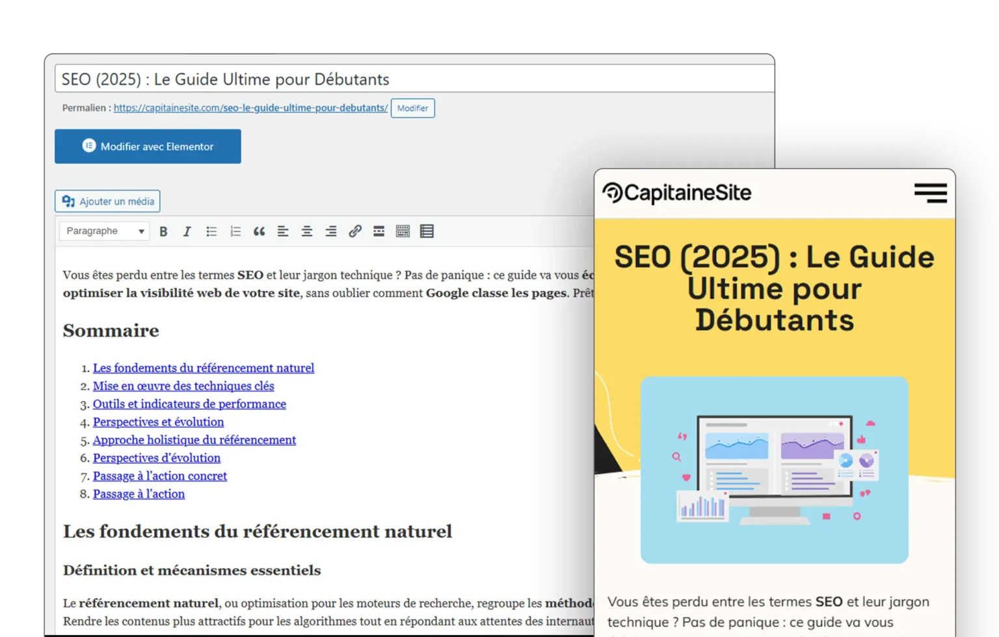Open the Paragraphe format dropdown
The height and width of the screenshot is (637, 999).
pyautogui.click(x=105, y=231)
